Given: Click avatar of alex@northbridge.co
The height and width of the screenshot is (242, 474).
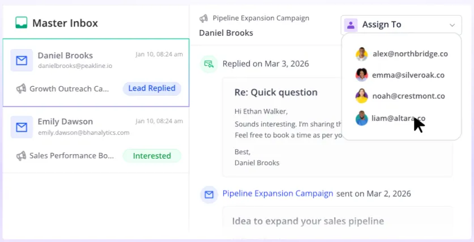Looking at the screenshot, I should [361, 54].
